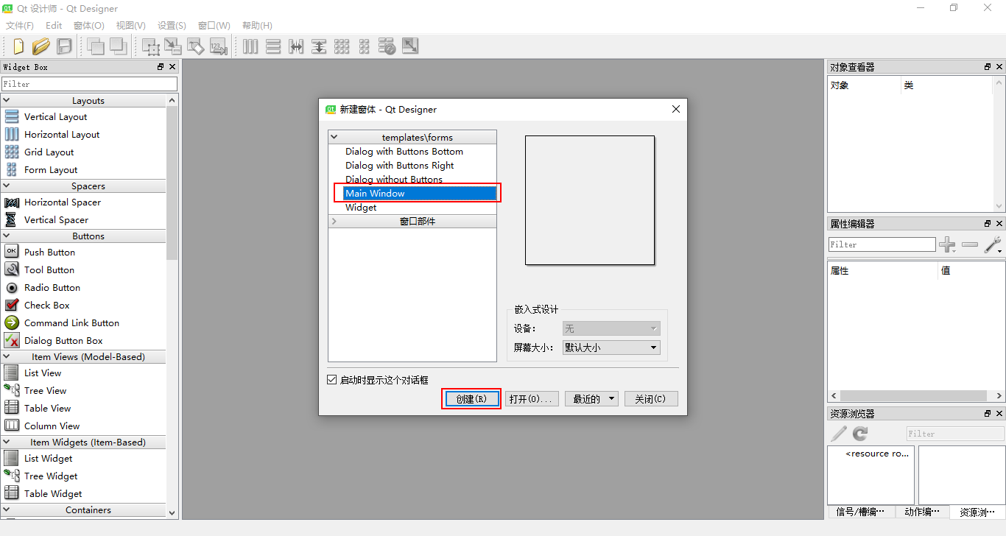Click the adjust size toolbar icon

[410, 46]
